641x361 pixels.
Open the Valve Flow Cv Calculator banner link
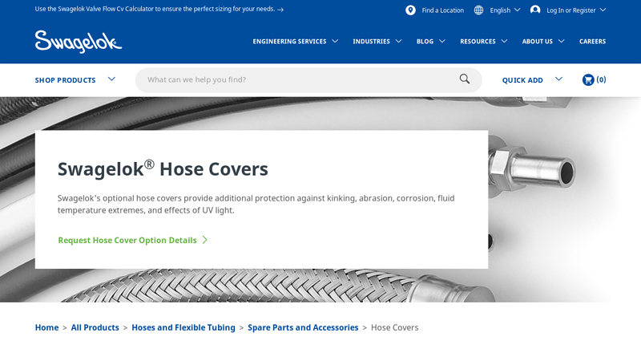[x=155, y=9]
